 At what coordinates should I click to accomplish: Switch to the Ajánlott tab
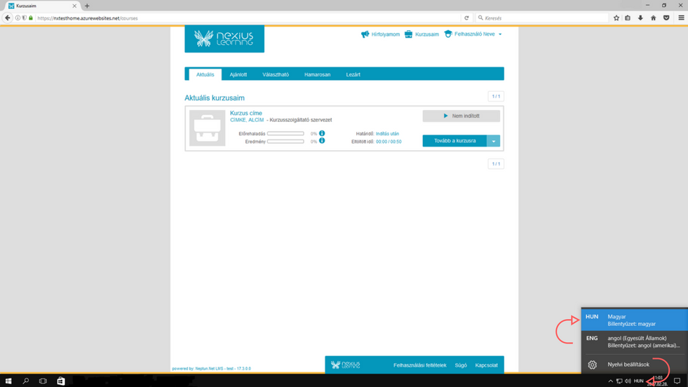point(238,74)
